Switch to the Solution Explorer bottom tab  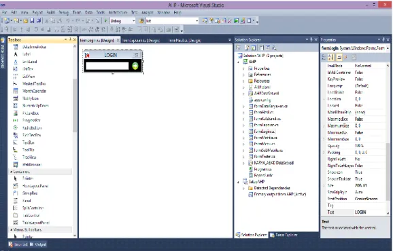252,235
